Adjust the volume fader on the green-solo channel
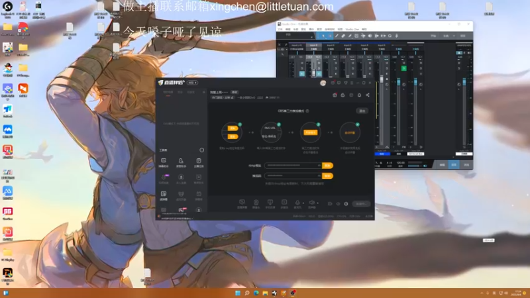530x298 pixels. pos(399,82)
